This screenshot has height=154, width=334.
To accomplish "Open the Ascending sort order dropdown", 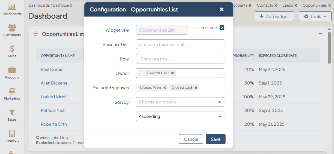I will 180,116.
